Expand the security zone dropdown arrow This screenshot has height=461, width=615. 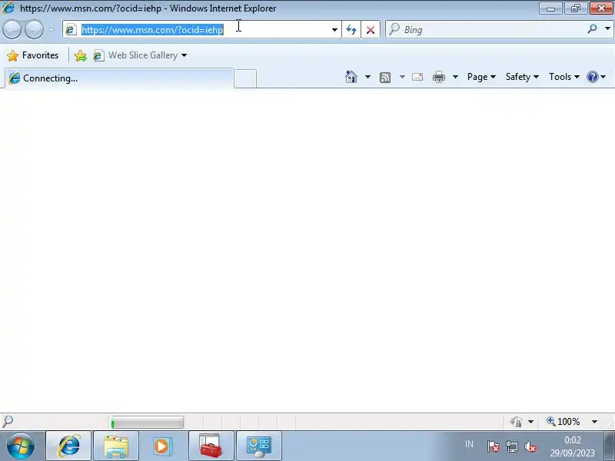[530, 422]
